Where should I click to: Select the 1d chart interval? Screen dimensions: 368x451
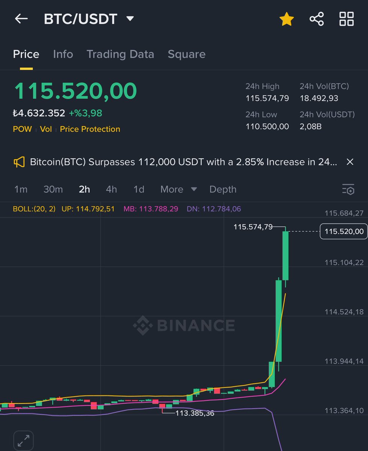pos(139,189)
